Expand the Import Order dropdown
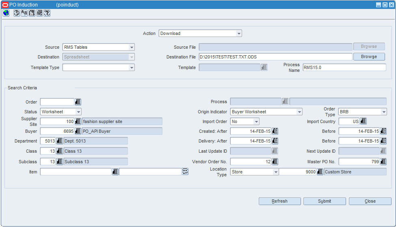The width and height of the screenshot is (396, 227). pos(256,121)
